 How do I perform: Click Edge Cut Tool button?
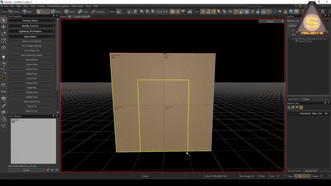click(x=32, y=111)
